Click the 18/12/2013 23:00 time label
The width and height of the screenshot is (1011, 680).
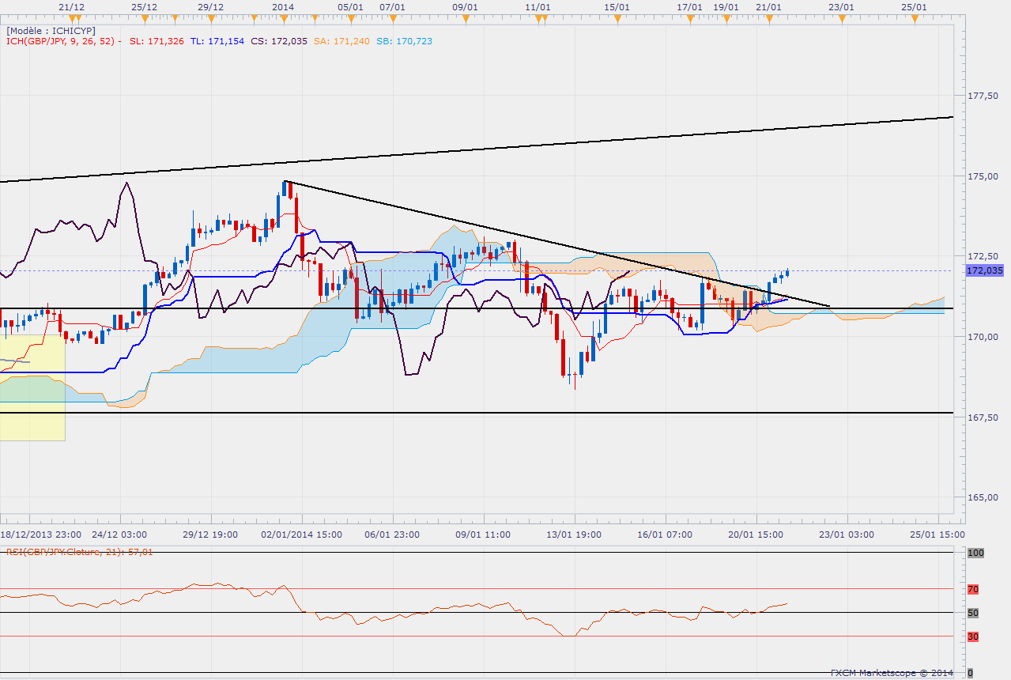[x=40, y=535]
